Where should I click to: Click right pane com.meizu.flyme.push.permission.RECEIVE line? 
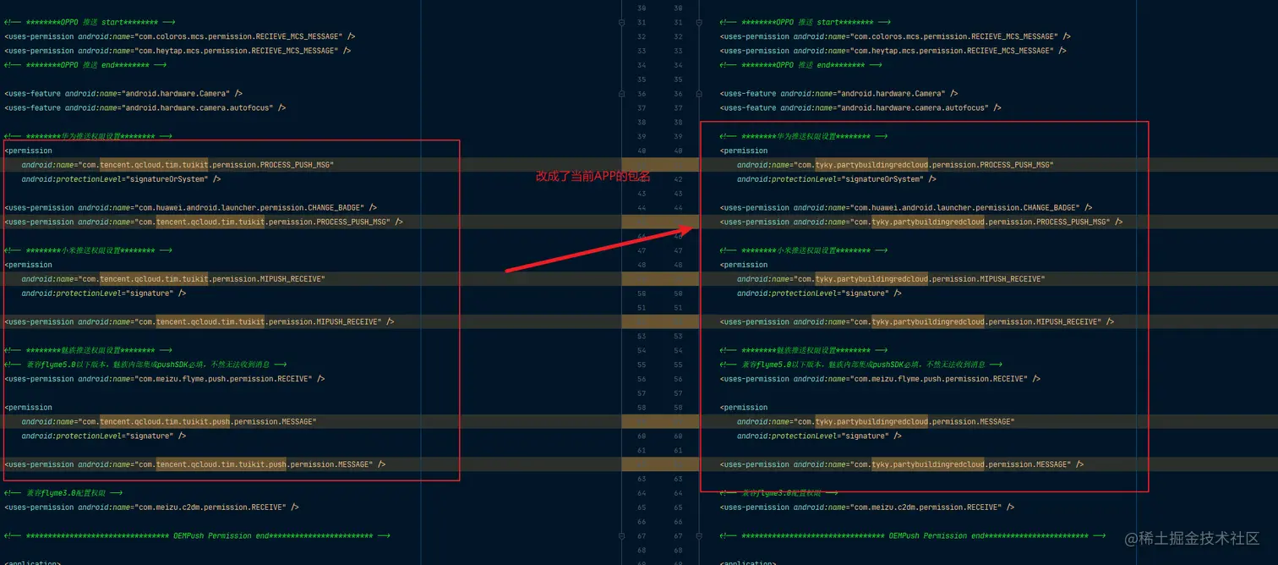click(880, 379)
